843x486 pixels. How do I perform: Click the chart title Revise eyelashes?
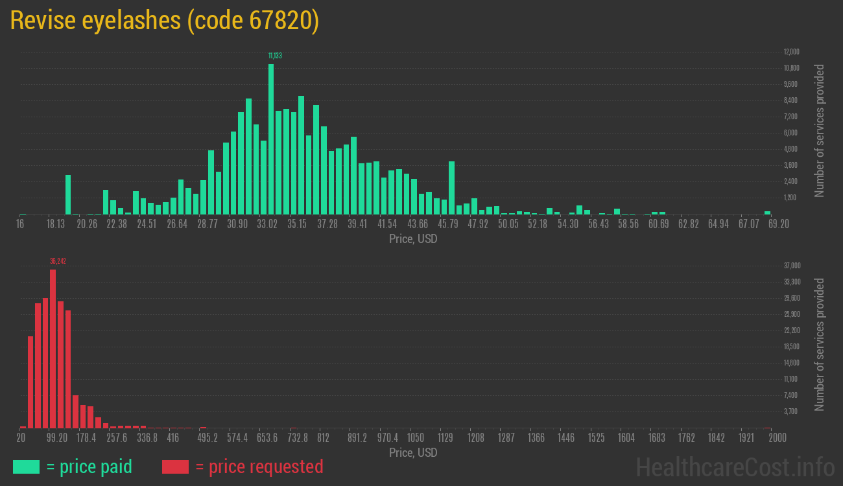pyautogui.click(x=165, y=21)
